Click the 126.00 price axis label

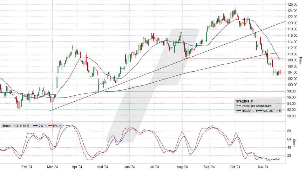[x=293, y=4]
